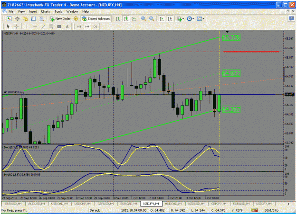This screenshot has height=214, width=297.
Task: Click the New Order button
Action: coord(60,18)
